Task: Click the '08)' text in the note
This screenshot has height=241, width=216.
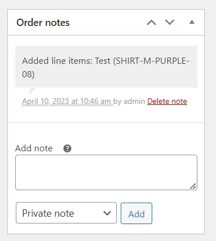Action: click(28, 74)
